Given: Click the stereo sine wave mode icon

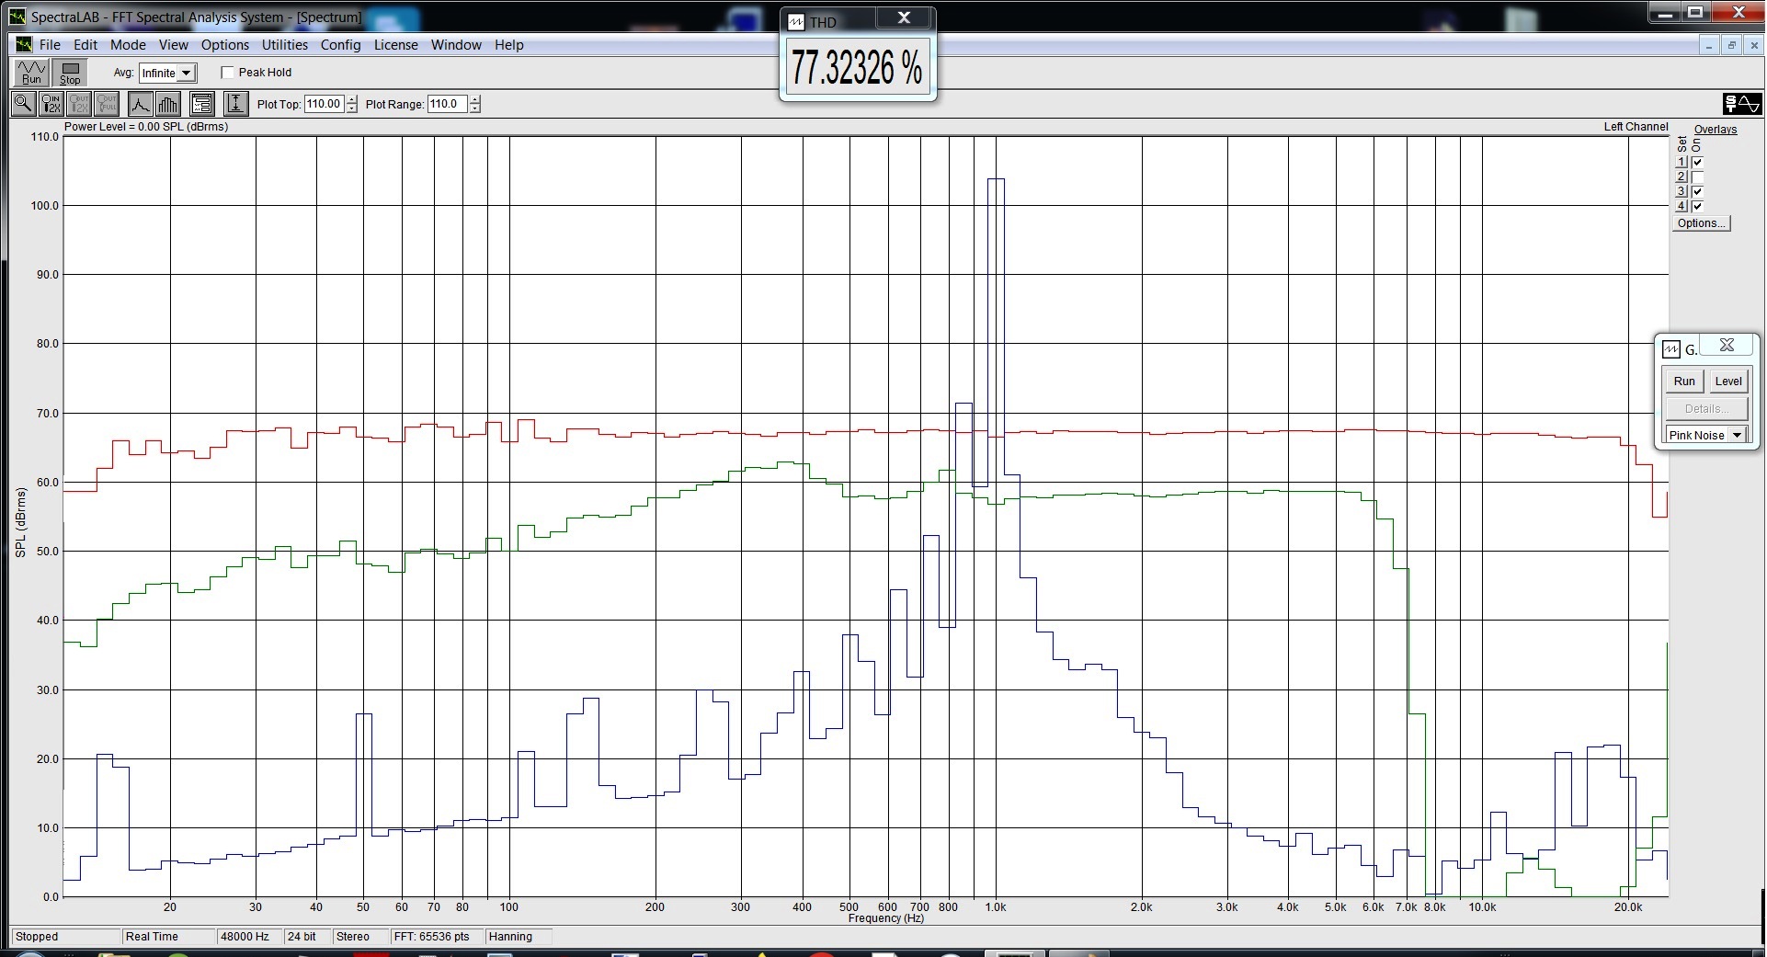Looking at the screenshot, I should [x=1742, y=104].
